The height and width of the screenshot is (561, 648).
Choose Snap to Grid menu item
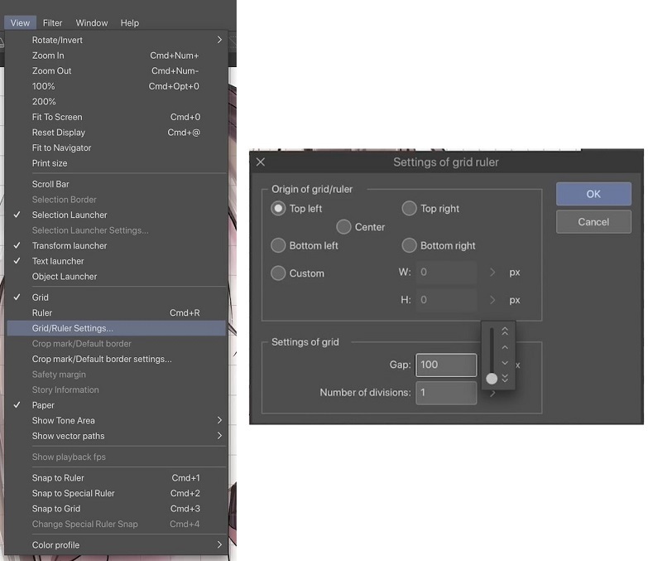pos(117,509)
